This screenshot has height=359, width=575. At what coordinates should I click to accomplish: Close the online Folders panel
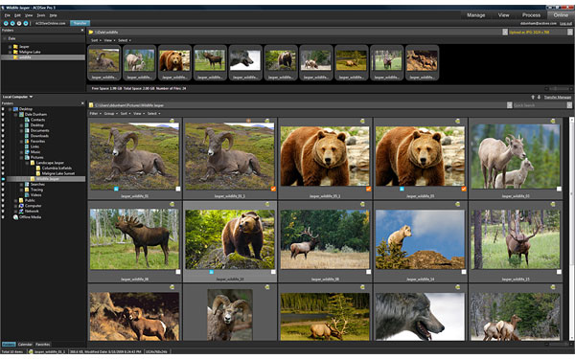pyautogui.click(x=82, y=31)
